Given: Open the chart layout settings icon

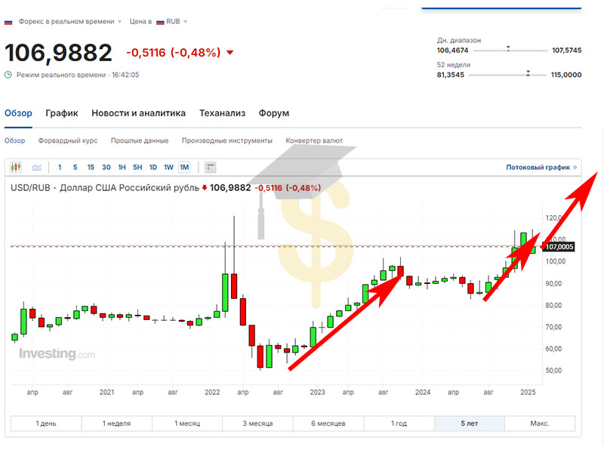Looking at the screenshot, I should (211, 167).
